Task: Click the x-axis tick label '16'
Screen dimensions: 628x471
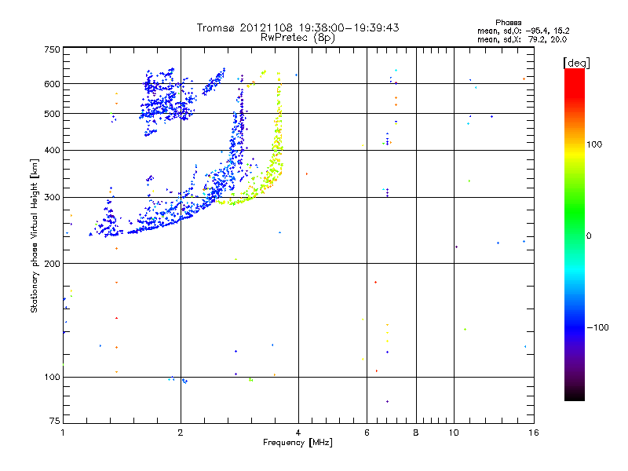Action: [534, 433]
